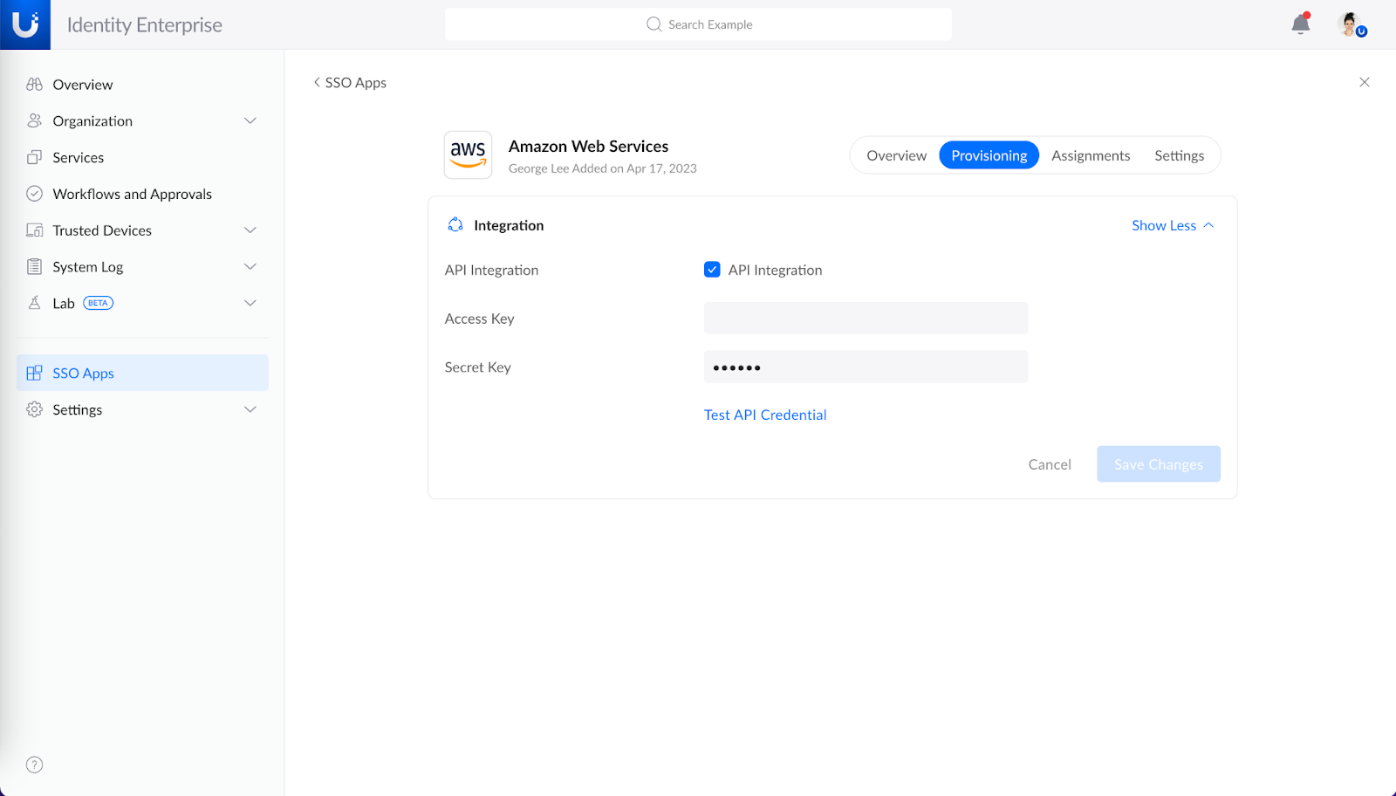Screen dimensions: 1396x796
Task: Click the 'George Lee Added on Apr 17, 2023' text
Action: tap(603, 168)
